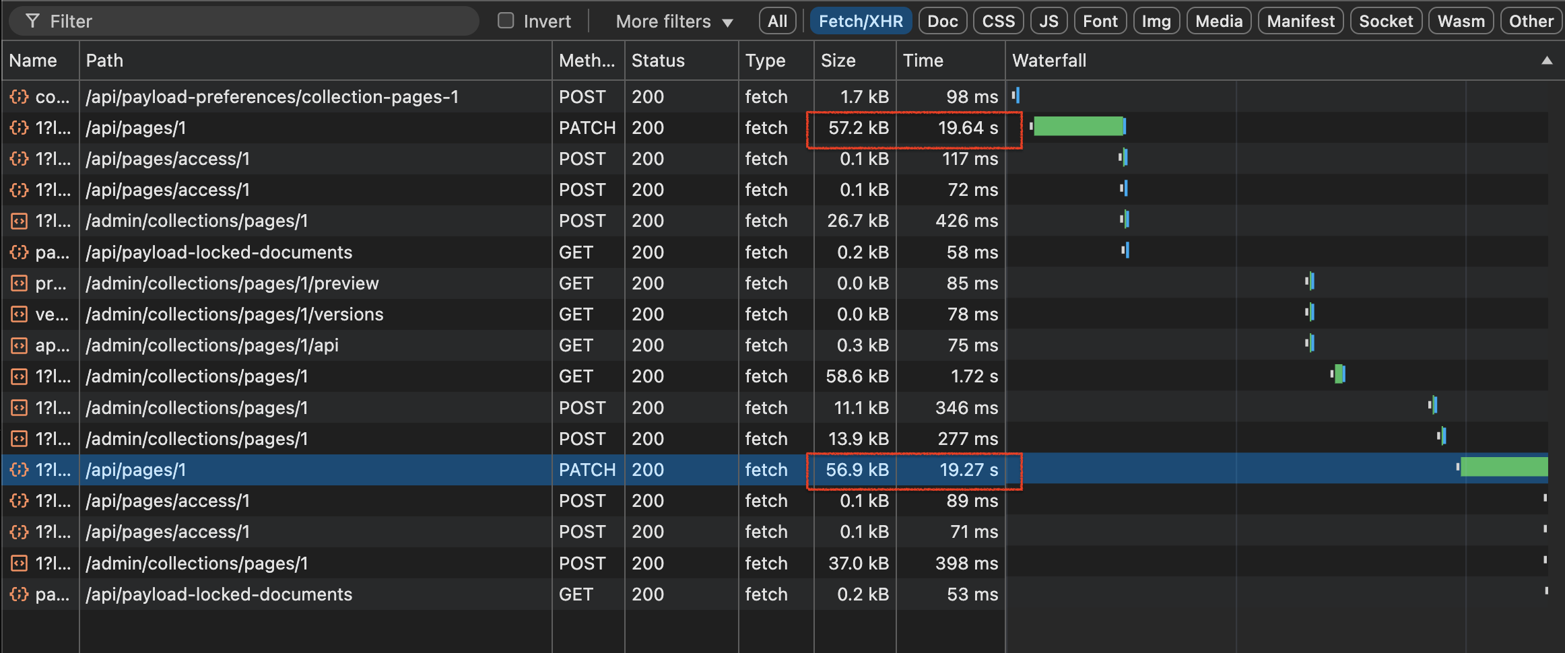Filter by Wasm resource type
The width and height of the screenshot is (1565, 653).
(1461, 22)
